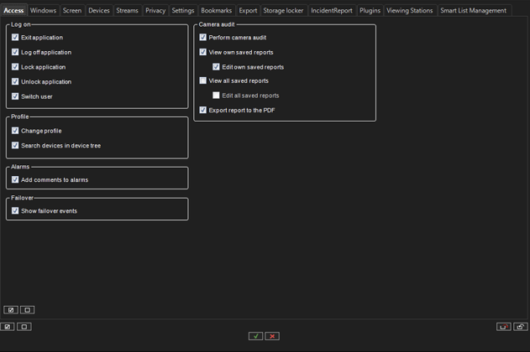
Task: Uncheck Perform camera audit
Action: click(x=202, y=37)
